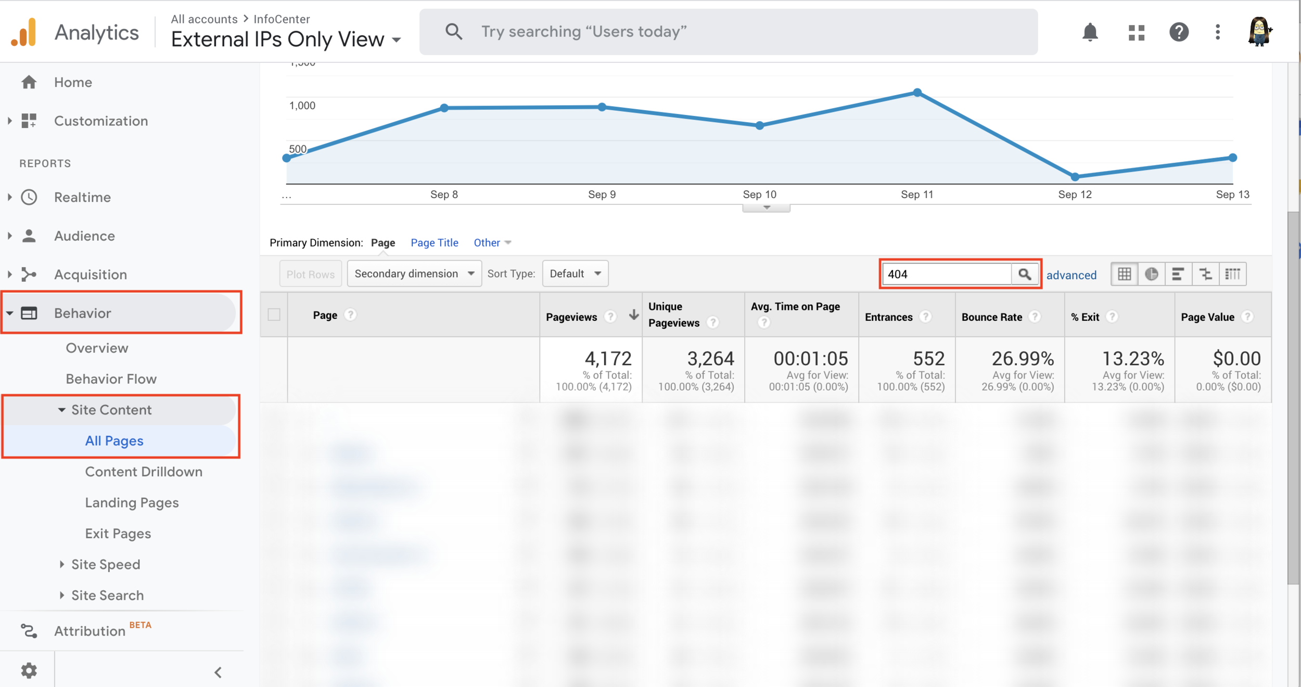Screen dimensions: 1301x687
Task: Open Landing Pages report
Action: coord(132,502)
